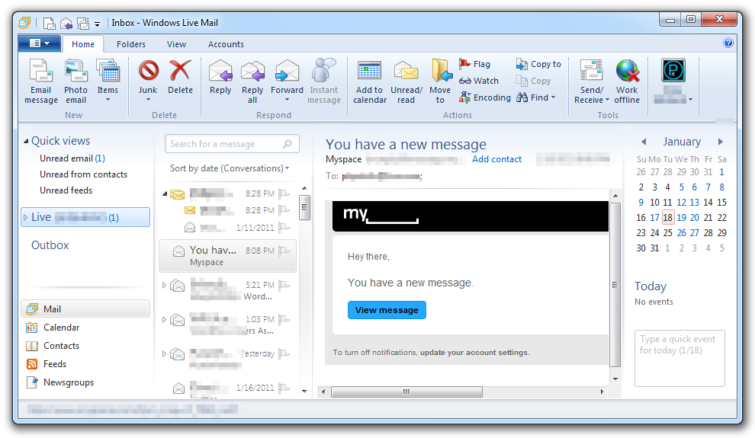Select Unread email quick view
Viewport: 755px width, 438px height.
coord(72,158)
